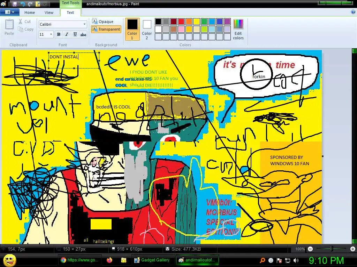
Task: Click the zoom slider handle
Action: [x=332, y=249]
